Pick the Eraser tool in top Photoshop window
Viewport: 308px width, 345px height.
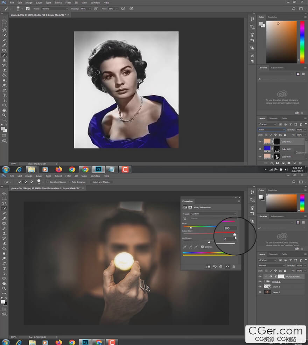pyautogui.click(x=4, y=70)
